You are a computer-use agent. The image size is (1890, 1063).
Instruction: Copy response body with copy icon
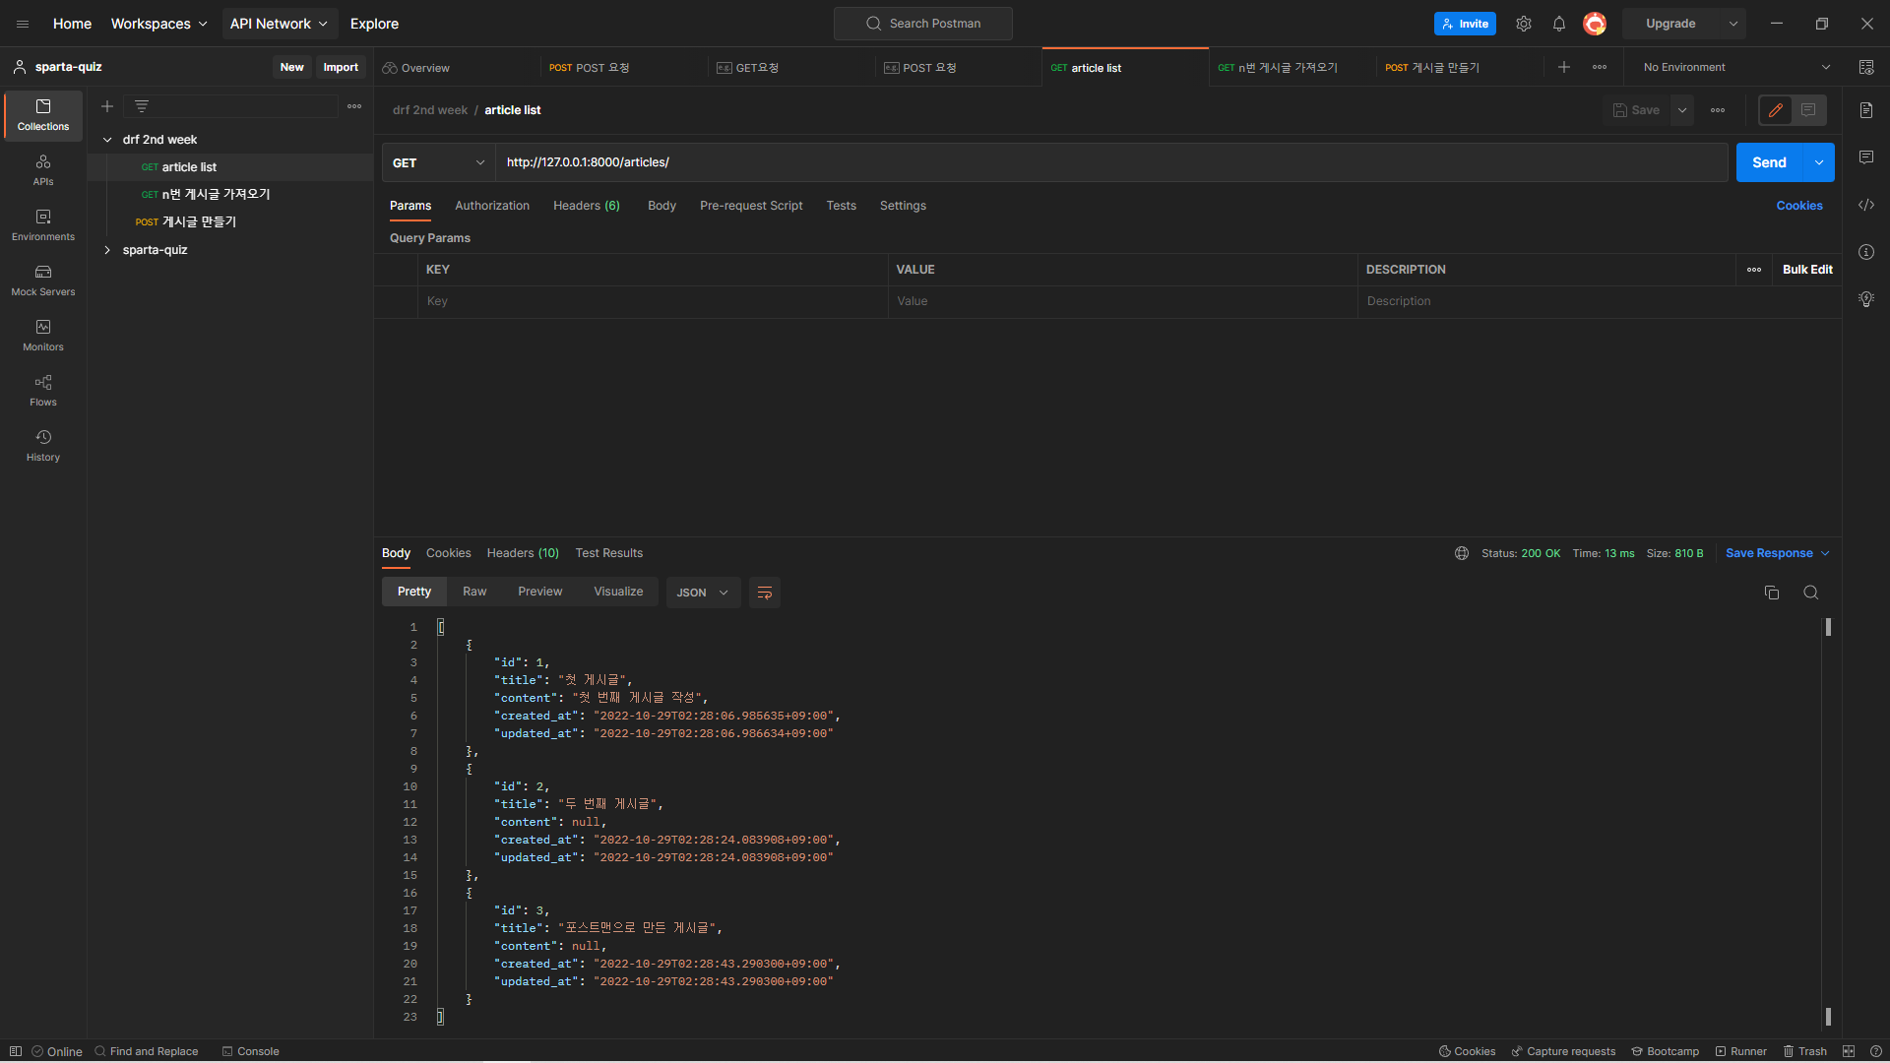(1772, 593)
